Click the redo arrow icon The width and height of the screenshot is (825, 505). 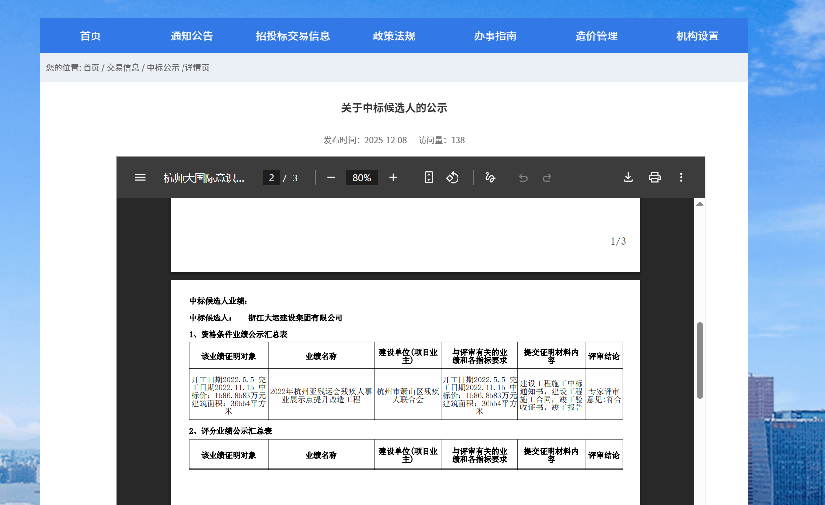(547, 178)
